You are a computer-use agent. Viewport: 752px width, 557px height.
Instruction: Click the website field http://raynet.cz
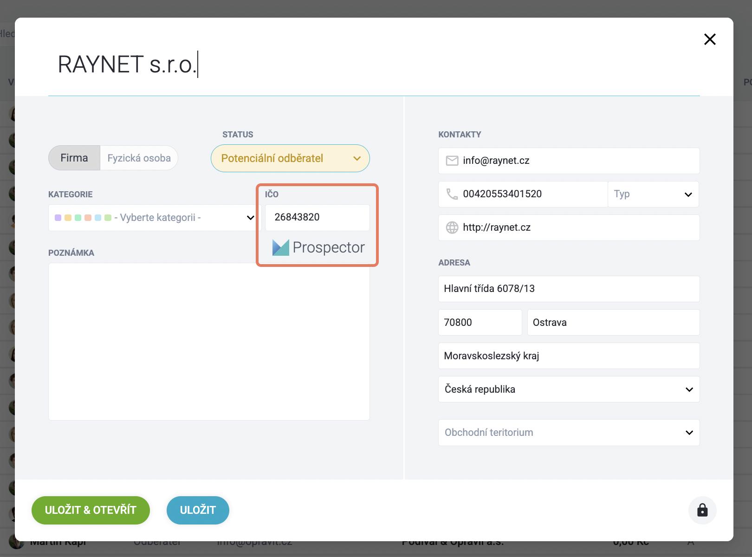(569, 227)
